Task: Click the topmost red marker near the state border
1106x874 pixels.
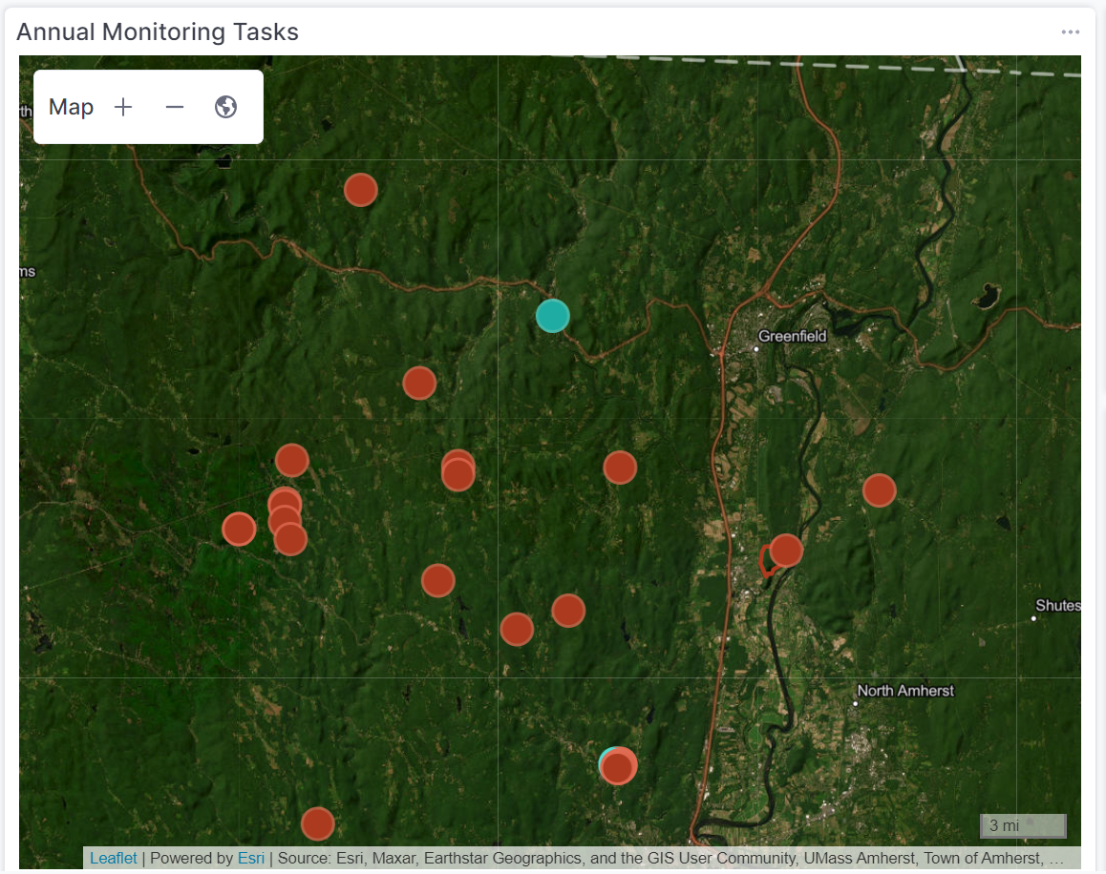Action: tap(360, 189)
